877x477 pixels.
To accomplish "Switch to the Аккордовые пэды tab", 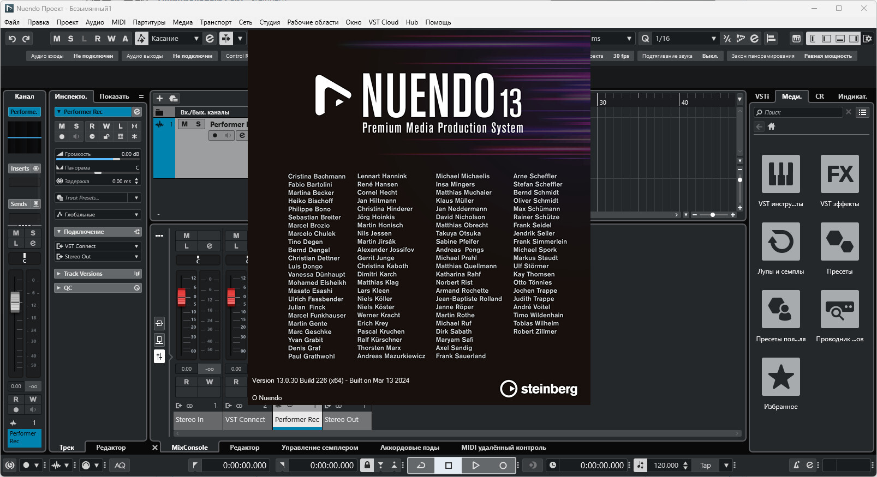I will [x=409, y=448].
